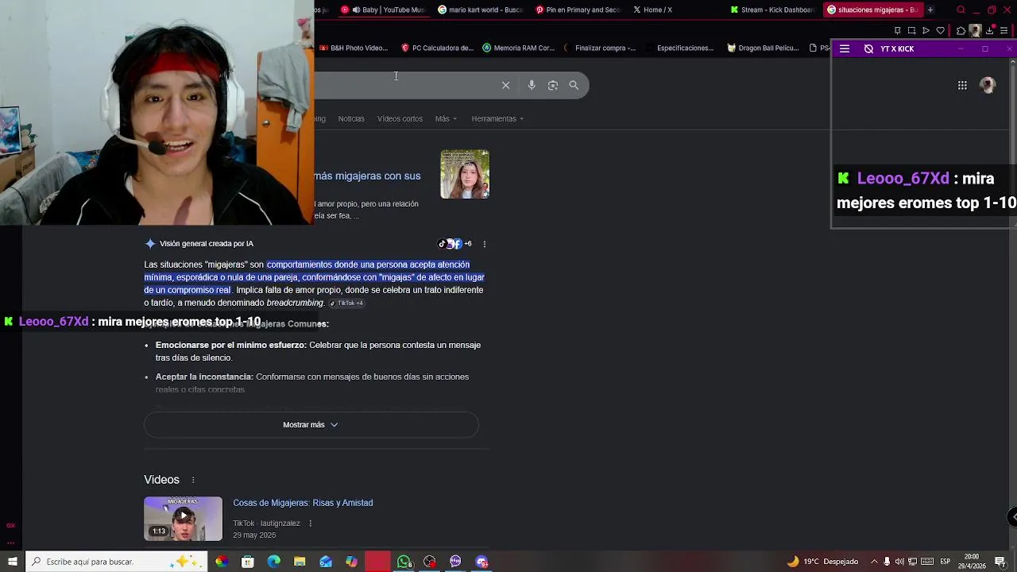This screenshot has width=1017, height=572.
Task: Open Finalizar compra bookmark
Action: point(600,48)
